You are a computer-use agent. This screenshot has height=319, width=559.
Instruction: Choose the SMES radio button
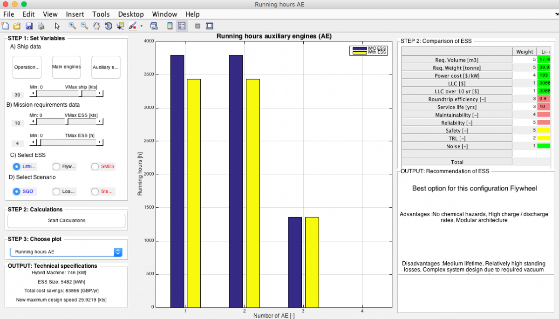pos(95,166)
